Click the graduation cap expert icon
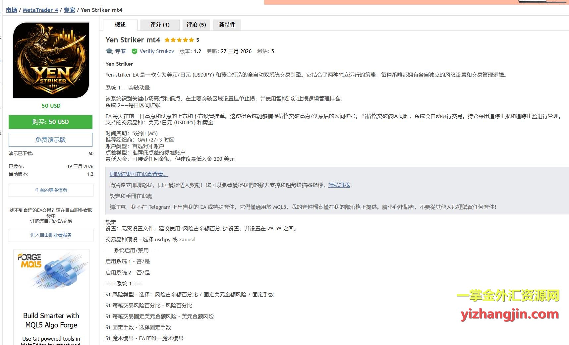The image size is (569, 345). point(109,51)
